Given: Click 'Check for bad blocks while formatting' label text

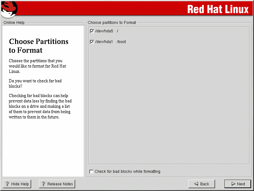Looking at the screenshot, I should [x=127, y=172].
